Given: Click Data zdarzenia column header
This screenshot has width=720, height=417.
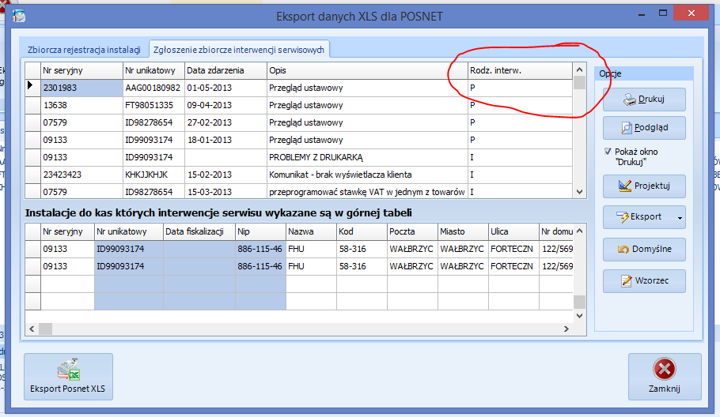Looking at the screenshot, I should coord(226,70).
